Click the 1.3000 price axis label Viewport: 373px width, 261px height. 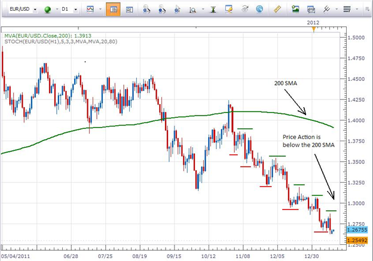click(x=356, y=204)
